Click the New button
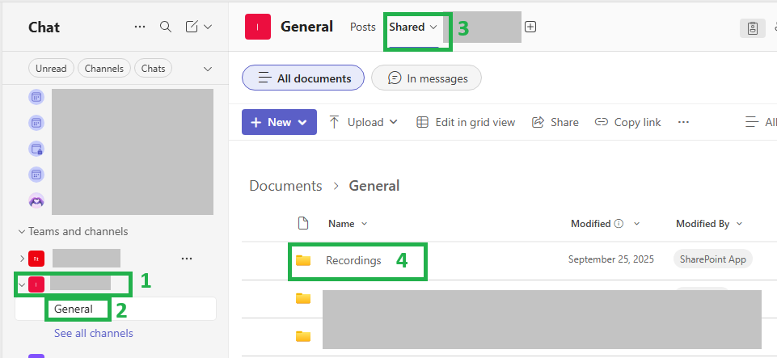 click(x=279, y=122)
